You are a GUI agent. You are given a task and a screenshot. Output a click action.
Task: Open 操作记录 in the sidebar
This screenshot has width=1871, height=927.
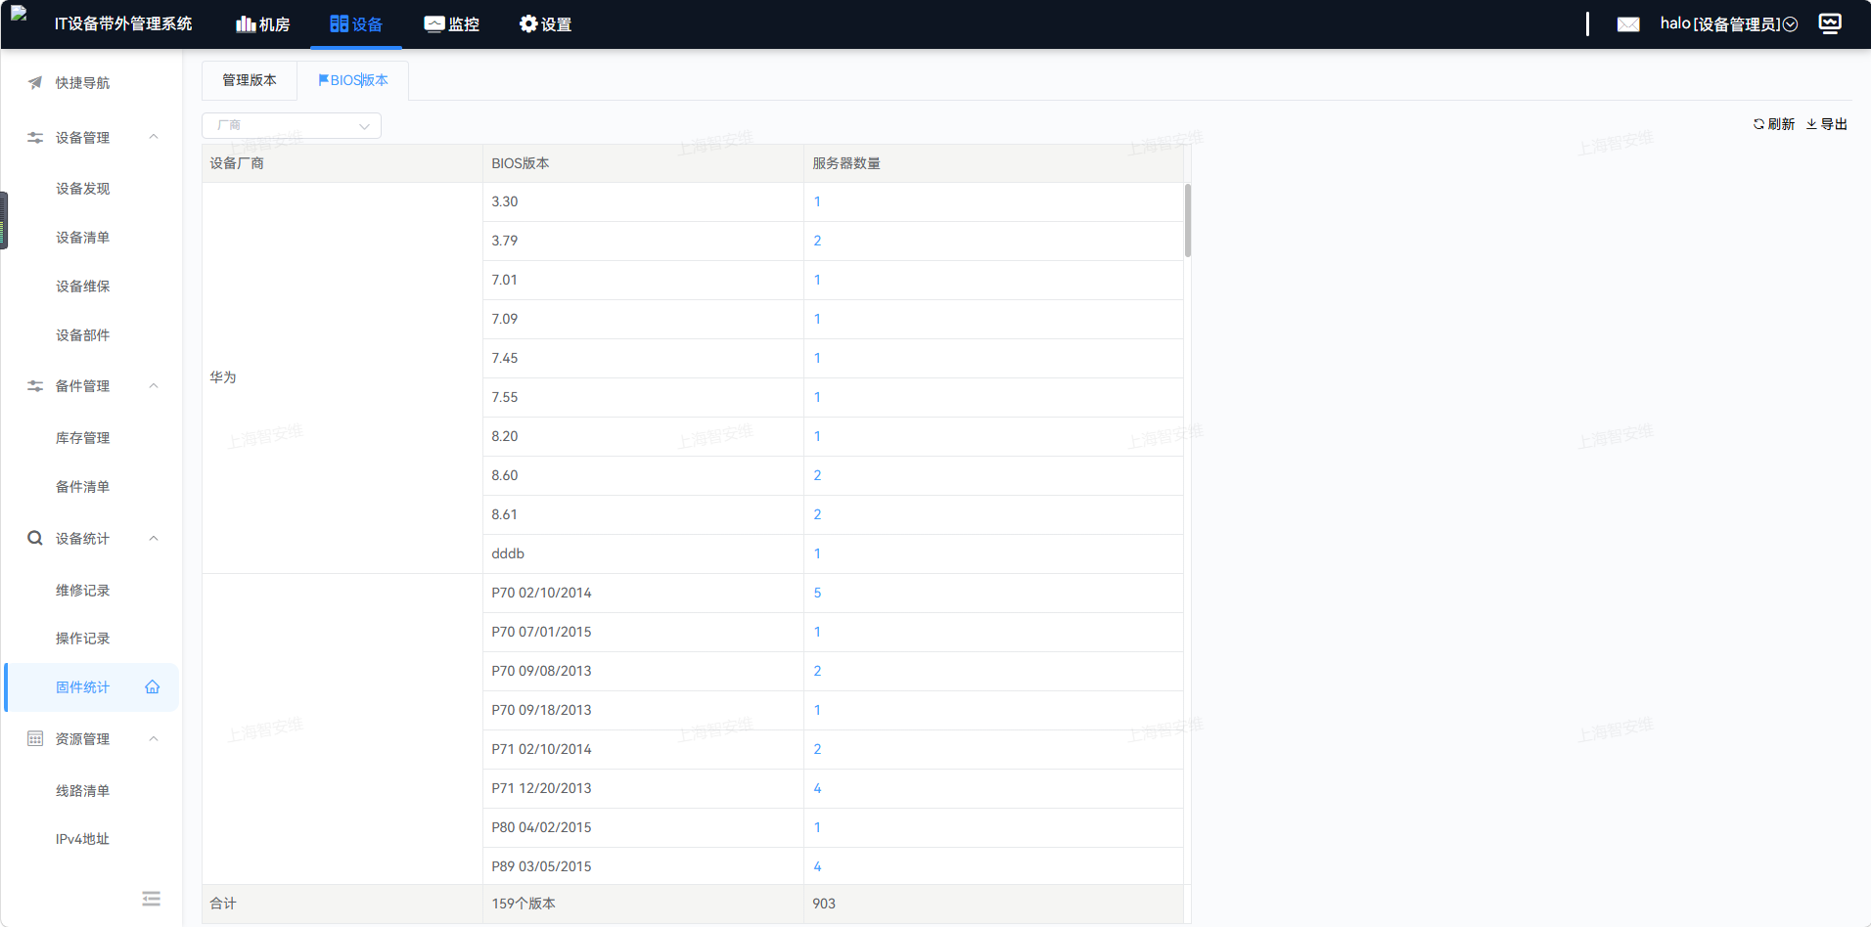pos(83,639)
